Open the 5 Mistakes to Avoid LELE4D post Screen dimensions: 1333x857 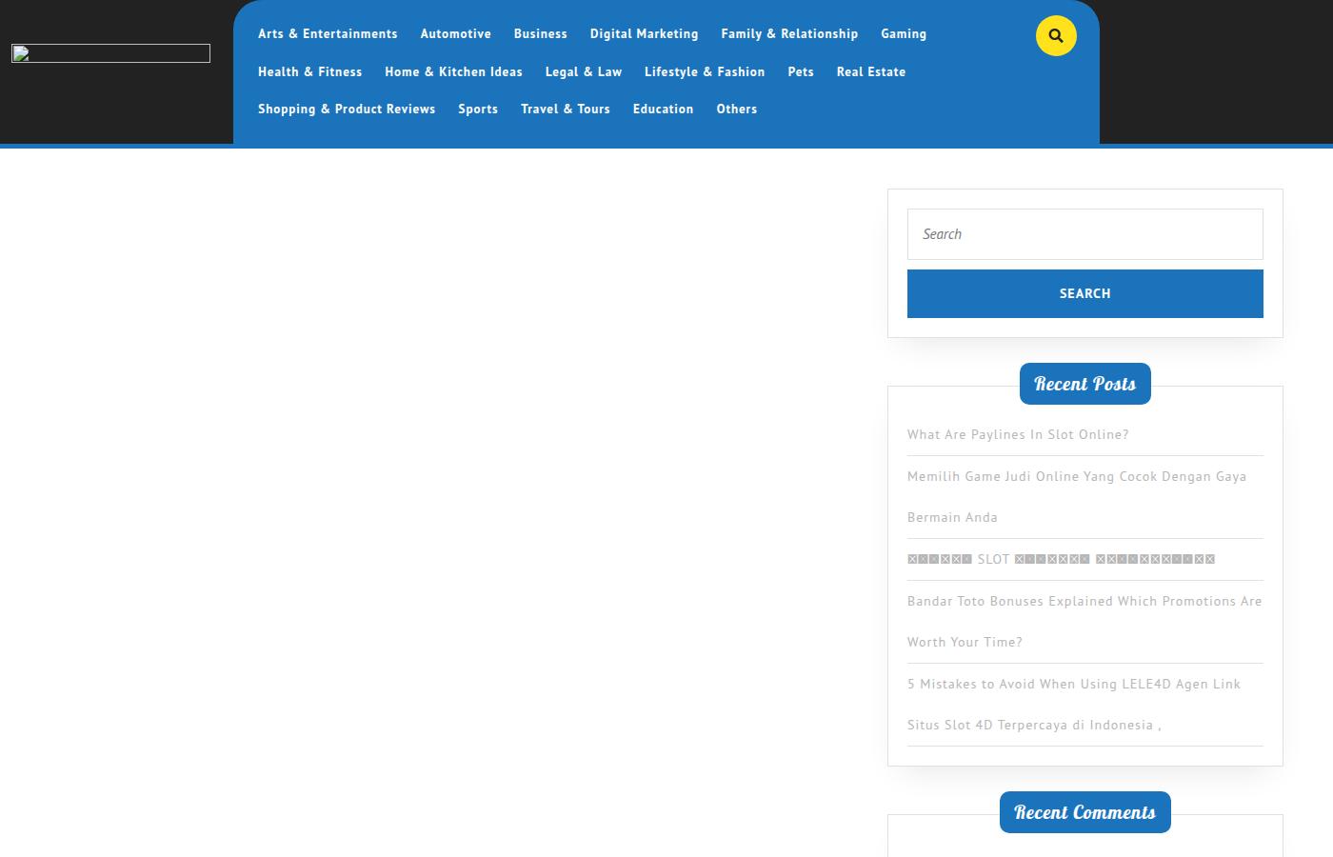(x=1074, y=704)
